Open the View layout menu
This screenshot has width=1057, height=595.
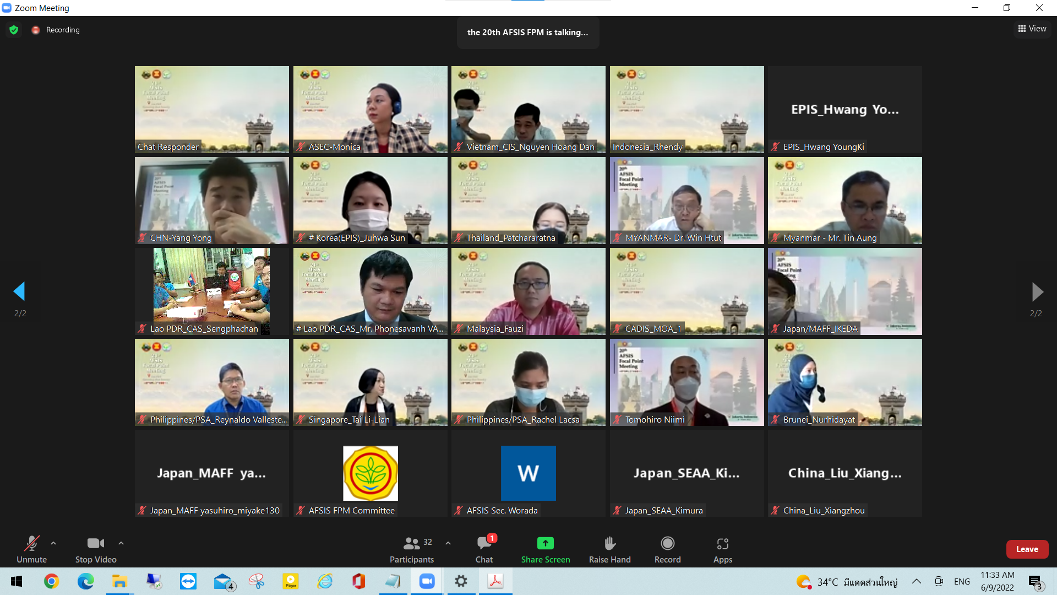pos(1032,29)
